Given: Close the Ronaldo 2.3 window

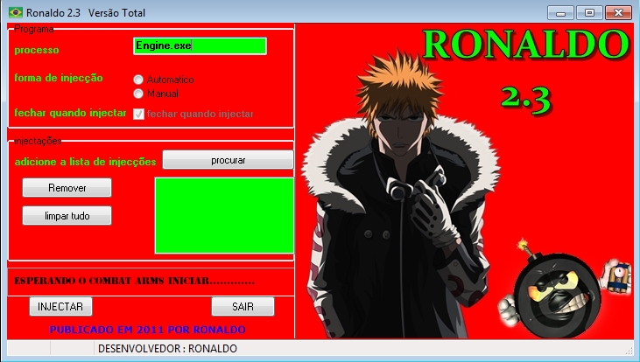Looking at the screenshot, I should point(618,13).
